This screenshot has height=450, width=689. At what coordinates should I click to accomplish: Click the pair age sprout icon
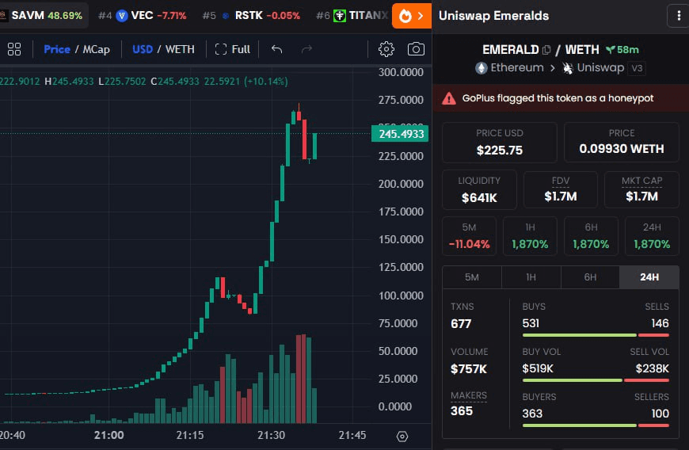611,50
